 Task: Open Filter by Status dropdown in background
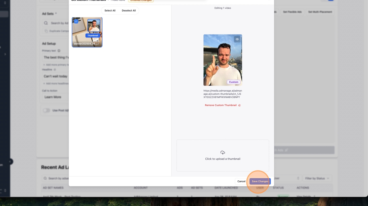click(317, 178)
